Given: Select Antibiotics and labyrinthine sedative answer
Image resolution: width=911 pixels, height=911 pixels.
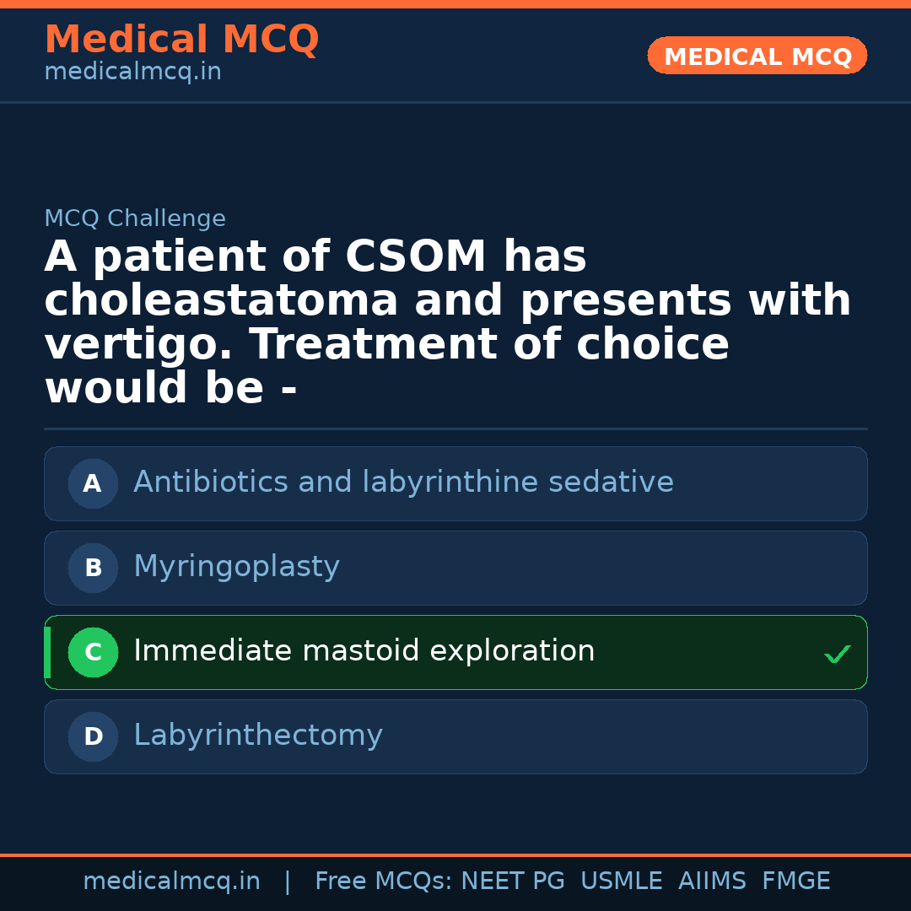Looking at the screenshot, I should [x=403, y=482].
